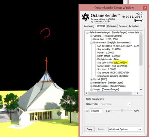Click the X value input field

pos(96,111)
